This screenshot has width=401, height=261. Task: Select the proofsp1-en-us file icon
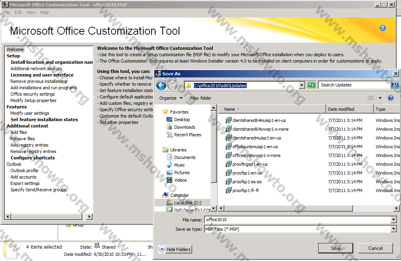click(x=228, y=173)
